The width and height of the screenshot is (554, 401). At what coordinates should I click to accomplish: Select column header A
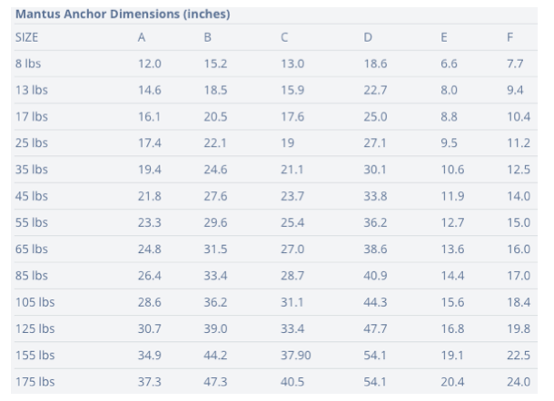point(141,38)
